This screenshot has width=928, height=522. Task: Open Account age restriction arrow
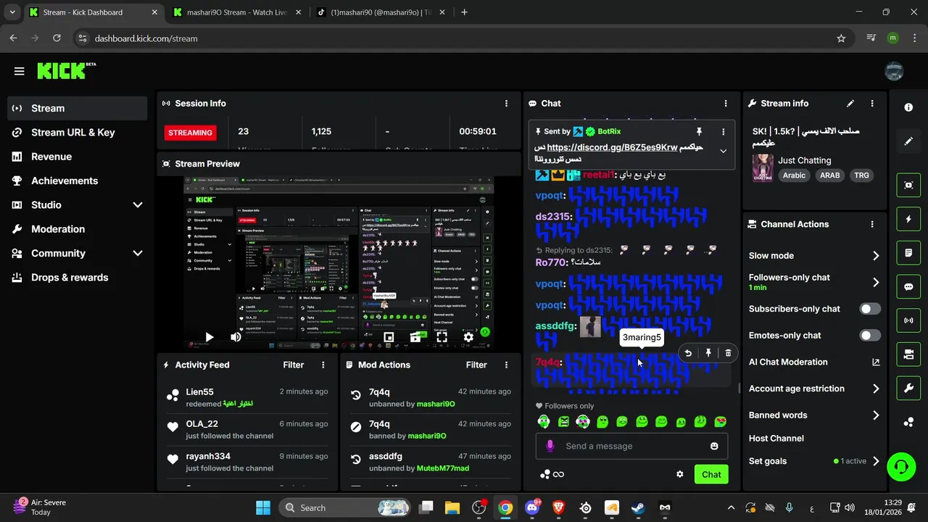click(876, 389)
